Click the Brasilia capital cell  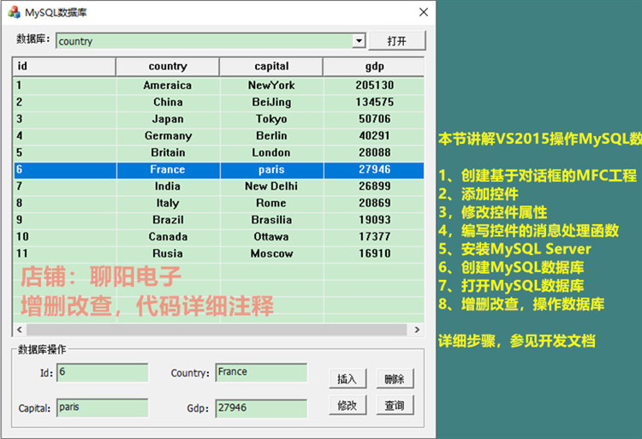click(x=271, y=220)
